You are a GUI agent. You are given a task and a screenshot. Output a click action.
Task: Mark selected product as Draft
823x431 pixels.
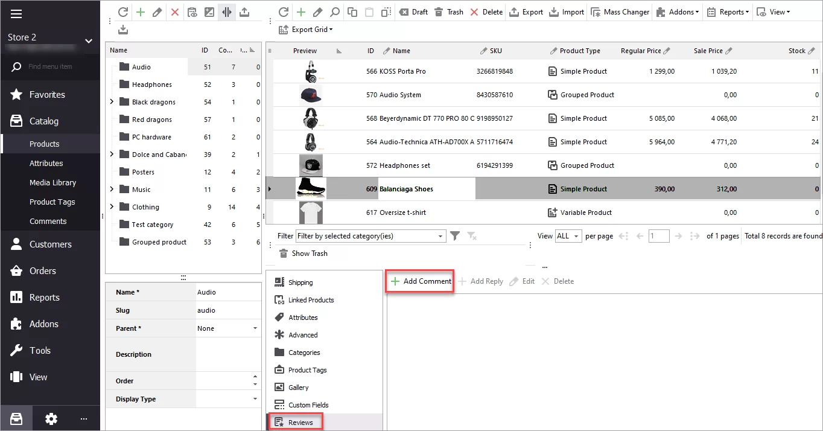pyautogui.click(x=413, y=11)
